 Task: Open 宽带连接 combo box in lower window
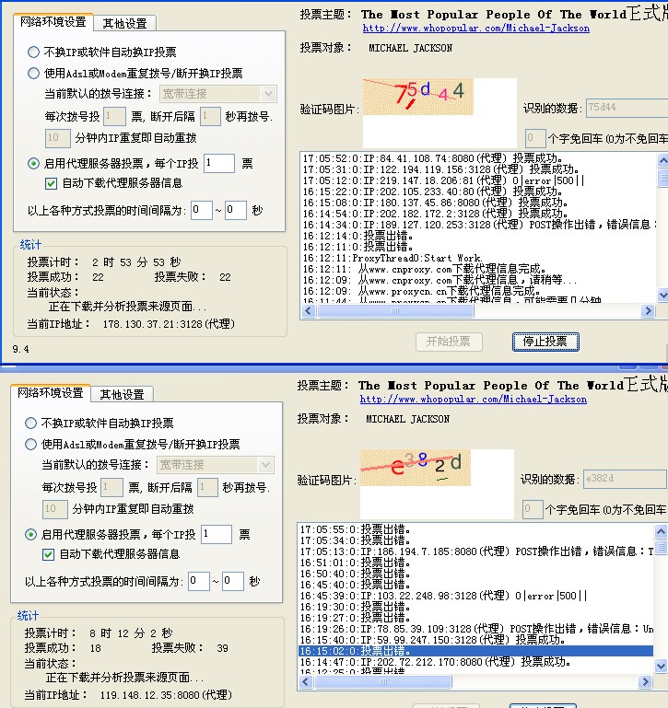click(265, 465)
